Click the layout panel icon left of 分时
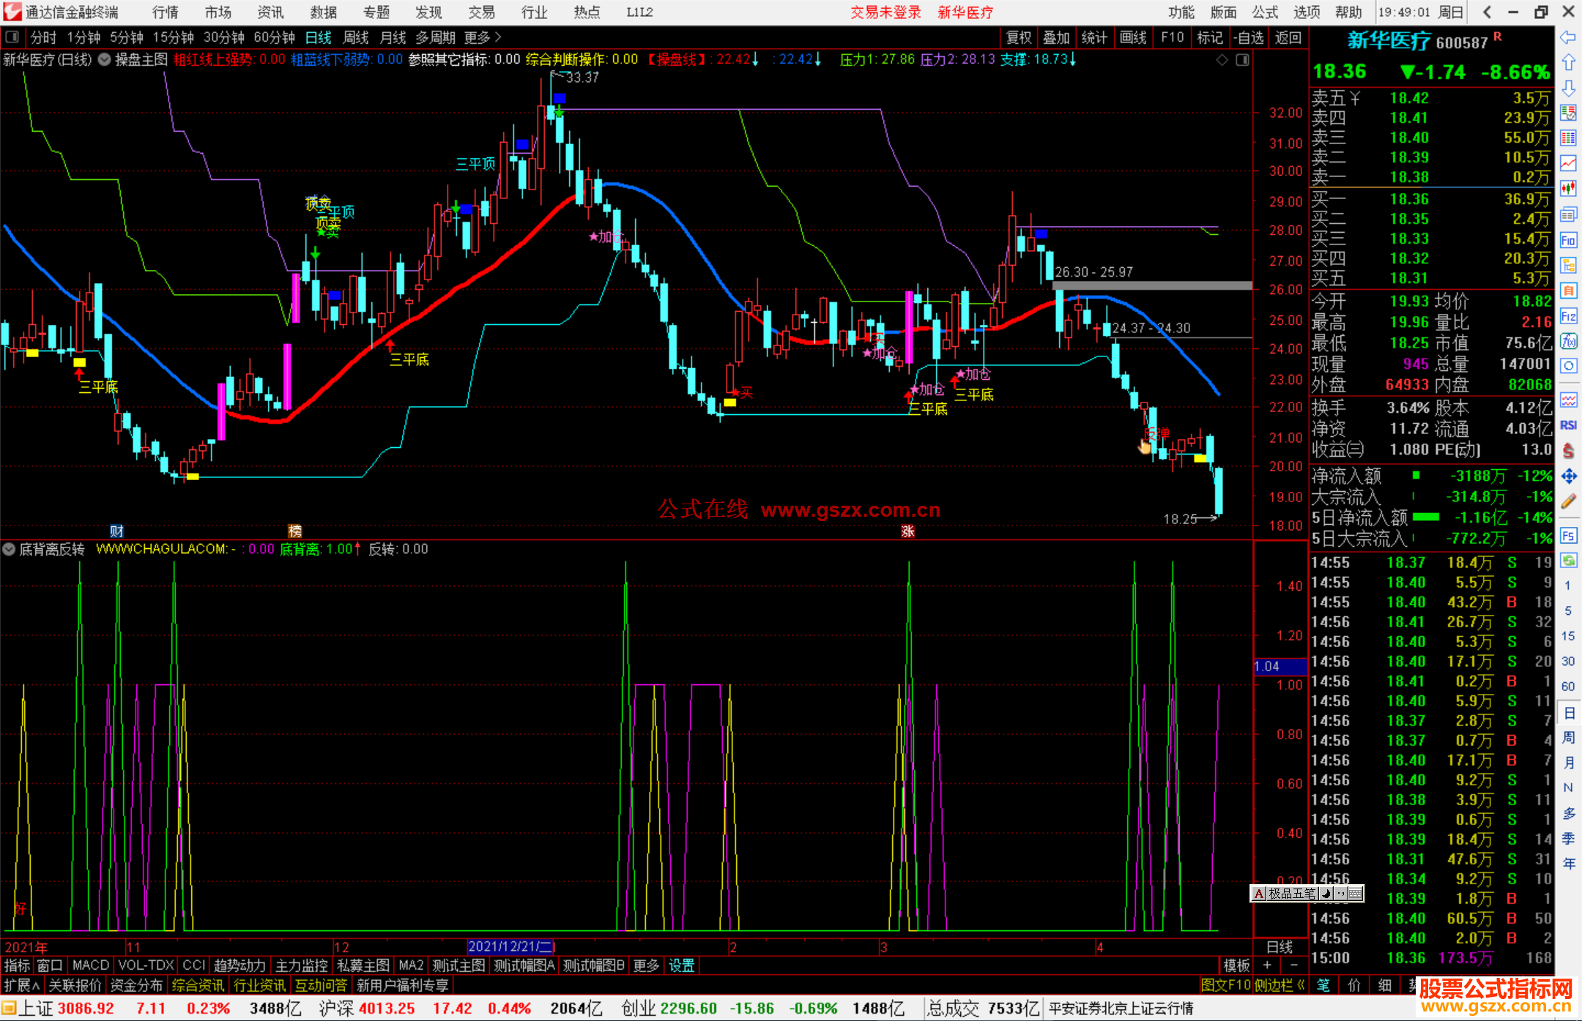Viewport: 1582px width, 1021px height. tap(12, 37)
